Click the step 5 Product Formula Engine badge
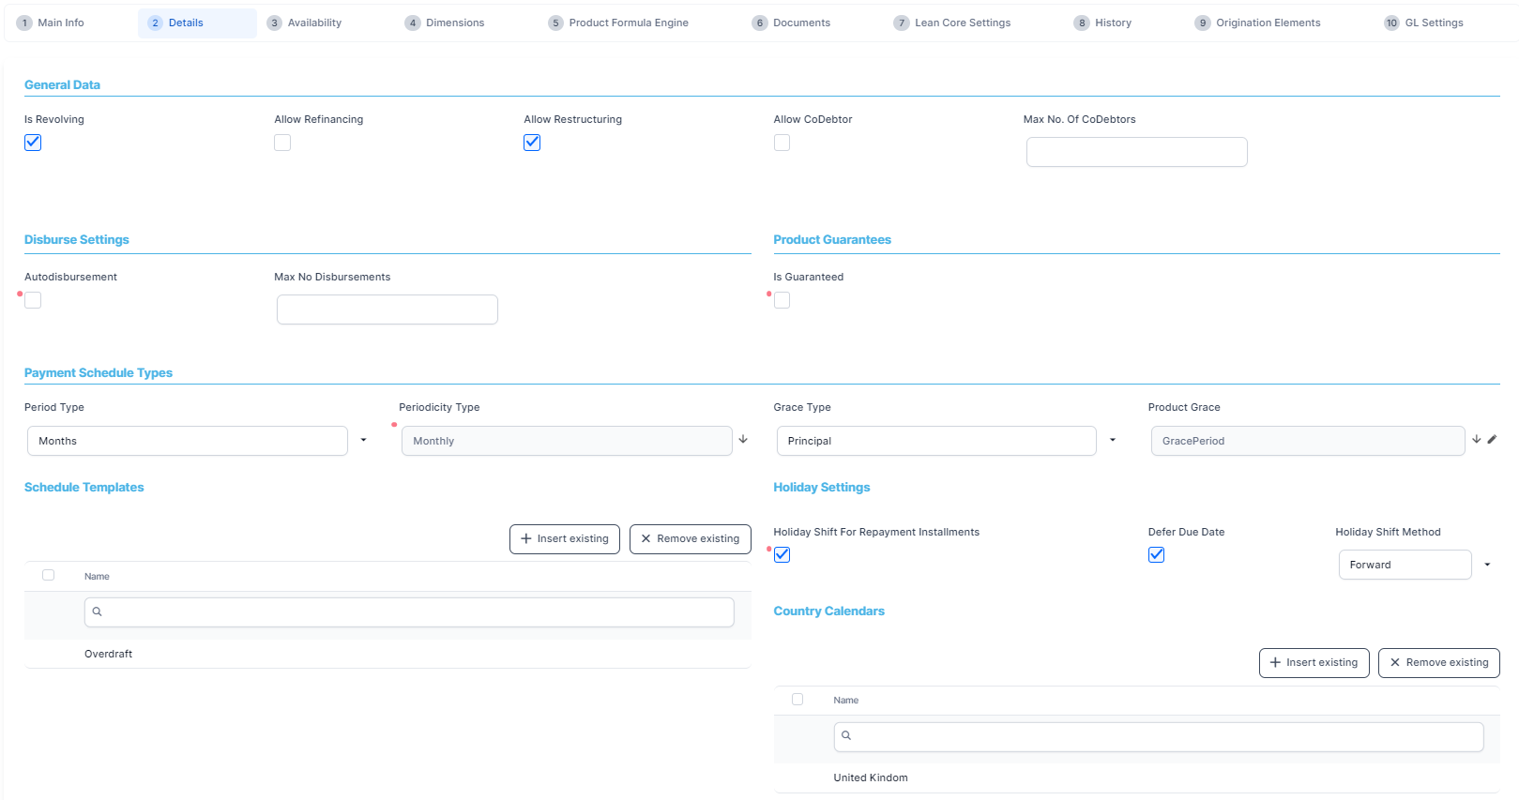The height and width of the screenshot is (800, 1519). 555,23
